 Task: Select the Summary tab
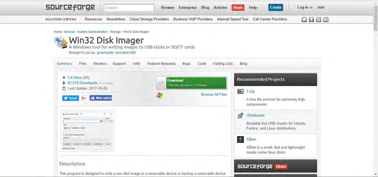(64, 64)
